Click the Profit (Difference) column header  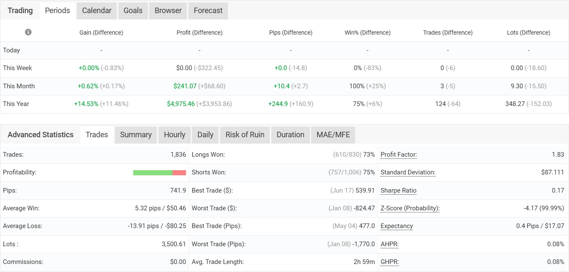[200, 33]
